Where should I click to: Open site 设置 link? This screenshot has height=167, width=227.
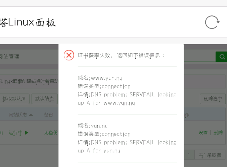203,133
